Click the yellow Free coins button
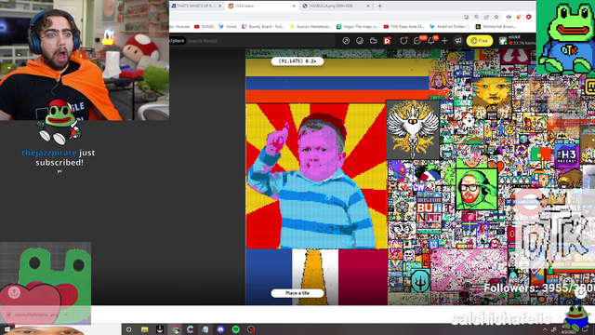The image size is (595, 335). point(480,41)
